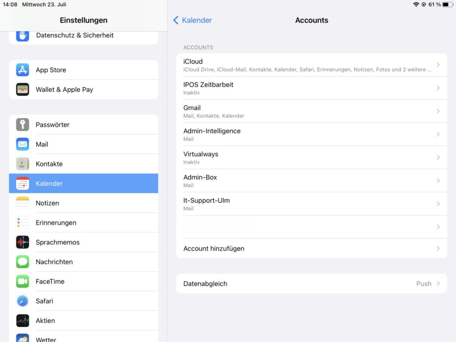Open the Virtualways chevron
This screenshot has width=456, height=342.
(438, 157)
